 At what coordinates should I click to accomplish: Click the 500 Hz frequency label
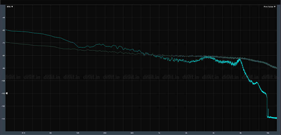[x=132, y=133]
